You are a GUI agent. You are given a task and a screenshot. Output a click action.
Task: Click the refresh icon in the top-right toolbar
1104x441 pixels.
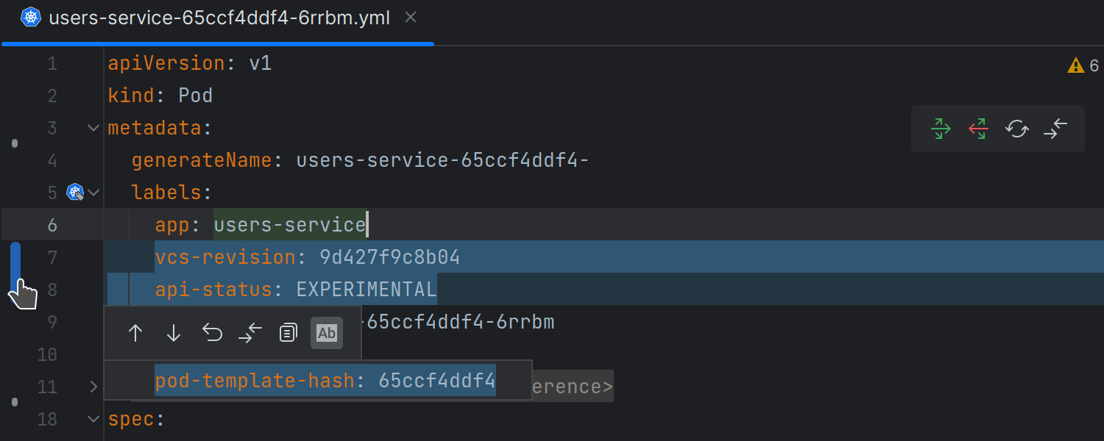[x=1016, y=128]
